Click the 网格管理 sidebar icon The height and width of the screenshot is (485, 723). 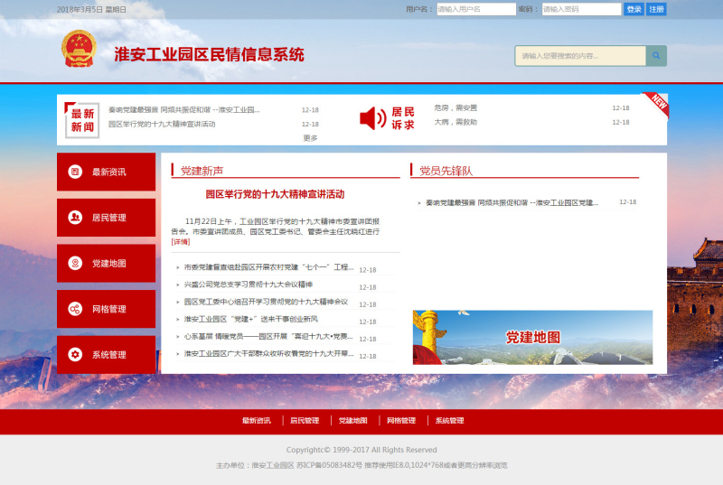[x=75, y=310]
